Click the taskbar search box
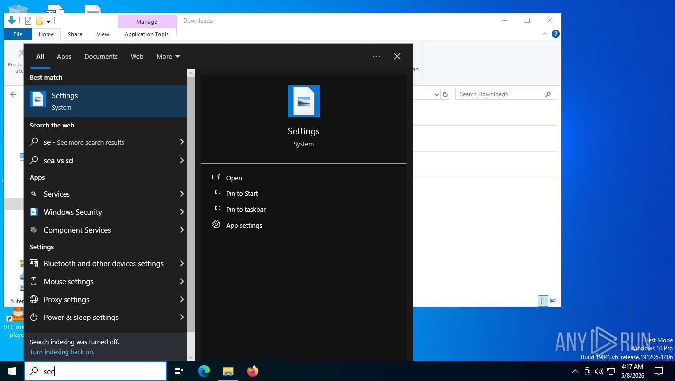675x381 pixels. click(95, 371)
